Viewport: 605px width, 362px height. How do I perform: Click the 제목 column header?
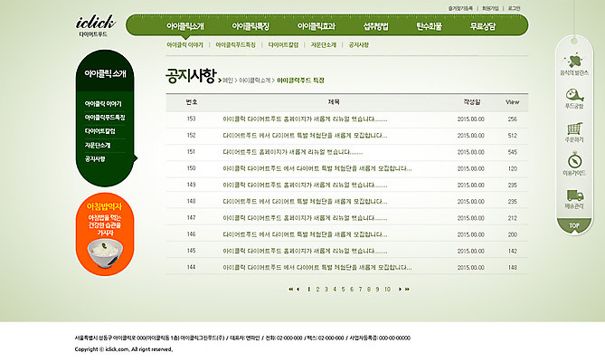[x=334, y=102]
